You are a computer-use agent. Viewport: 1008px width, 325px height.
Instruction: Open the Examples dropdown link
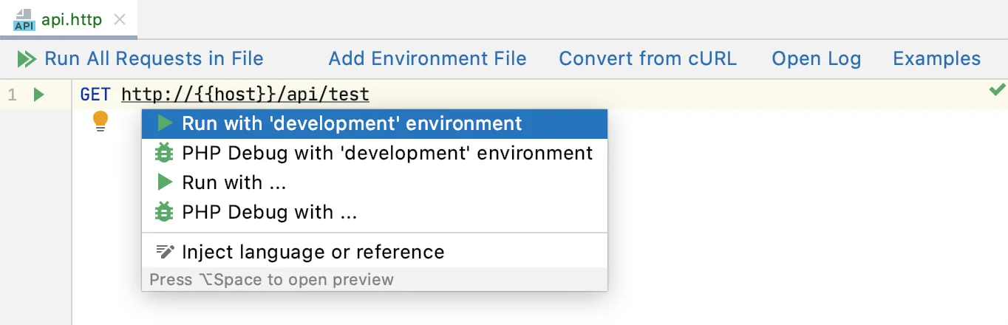(936, 59)
